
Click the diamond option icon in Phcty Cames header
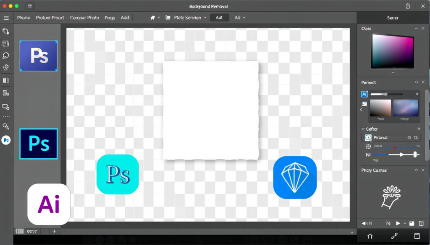tap(416, 170)
